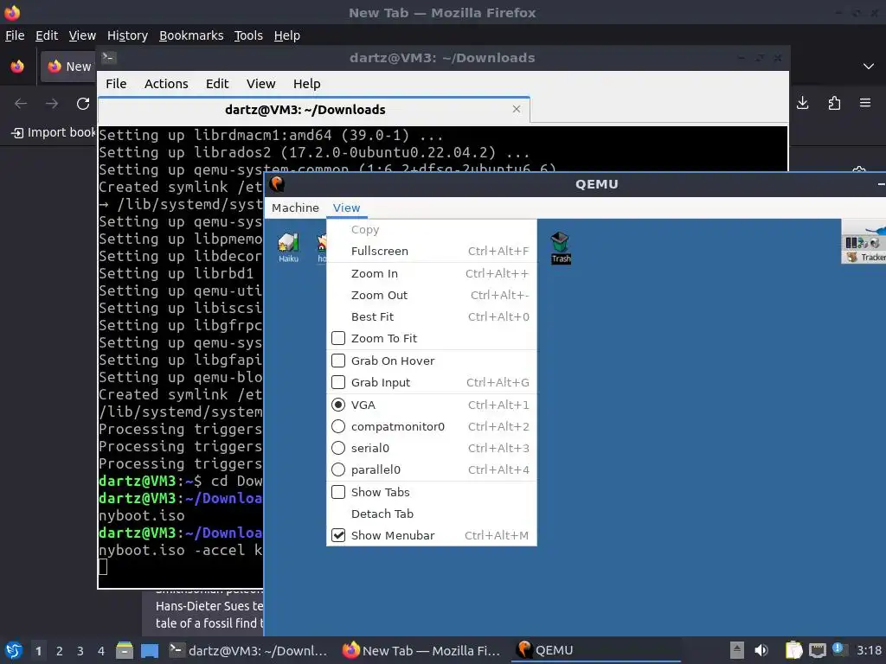Close the QEMU View menu

pyautogui.click(x=346, y=207)
